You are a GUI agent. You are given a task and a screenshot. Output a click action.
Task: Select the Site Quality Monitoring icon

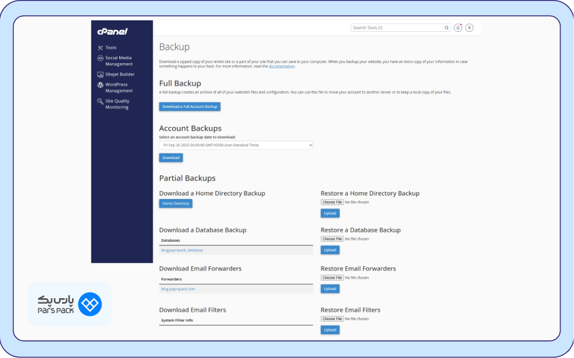(100, 101)
